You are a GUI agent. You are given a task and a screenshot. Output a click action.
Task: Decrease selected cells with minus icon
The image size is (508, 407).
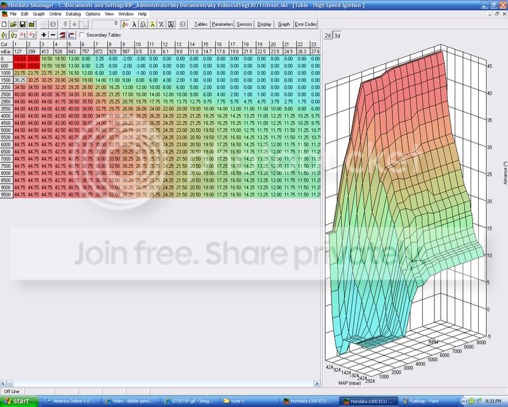point(53,35)
